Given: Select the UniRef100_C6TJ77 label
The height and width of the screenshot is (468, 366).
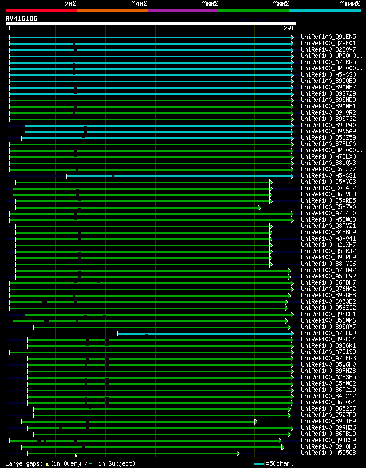Looking at the screenshot, I should (328, 169).
